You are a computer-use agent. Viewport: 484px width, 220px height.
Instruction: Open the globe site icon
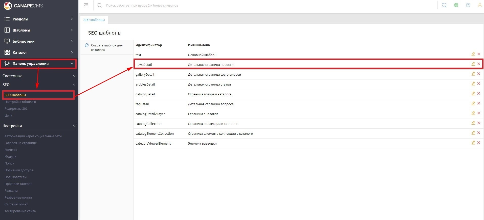point(456,5)
